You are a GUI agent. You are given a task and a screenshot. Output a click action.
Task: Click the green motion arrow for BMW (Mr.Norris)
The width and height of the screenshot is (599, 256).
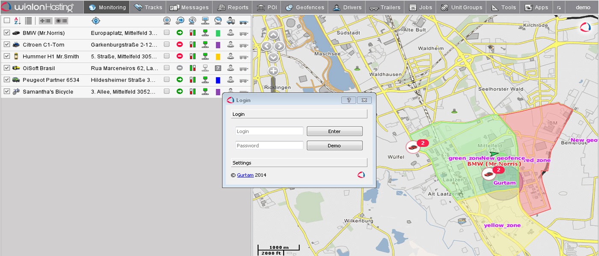pos(180,32)
